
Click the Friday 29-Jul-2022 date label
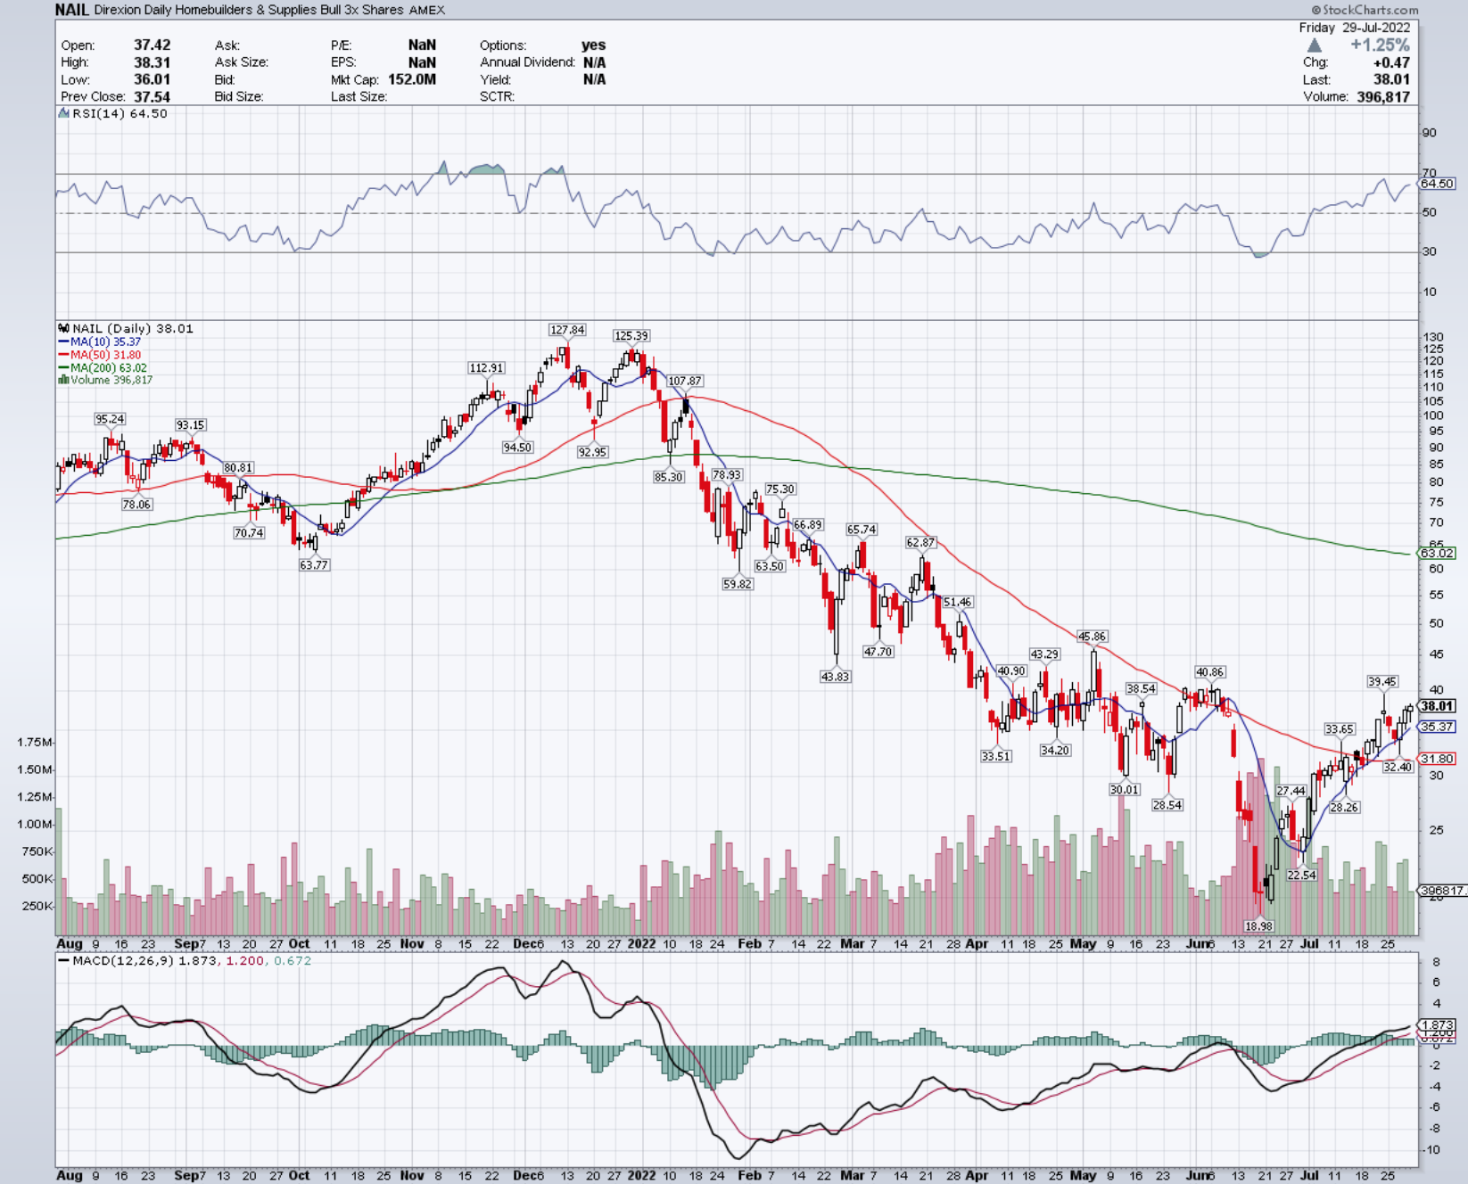pyautogui.click(x=1354, y=28)
